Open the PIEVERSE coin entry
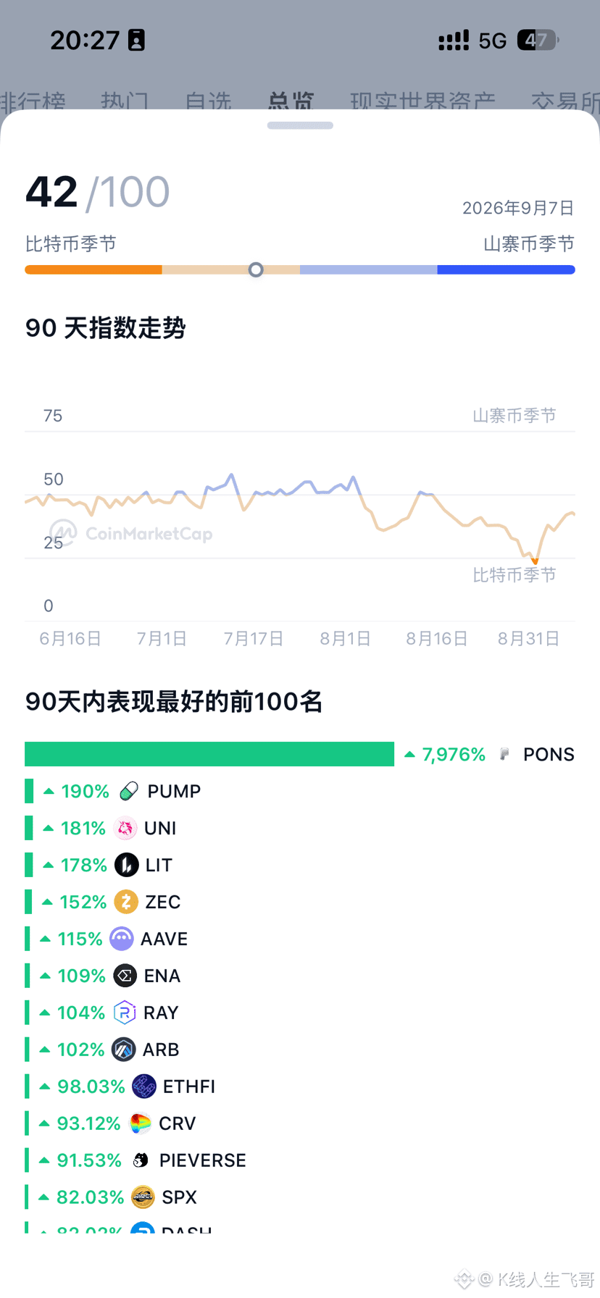The height and width of the screenshot is (1298, 600). [x=190, y=1160]
